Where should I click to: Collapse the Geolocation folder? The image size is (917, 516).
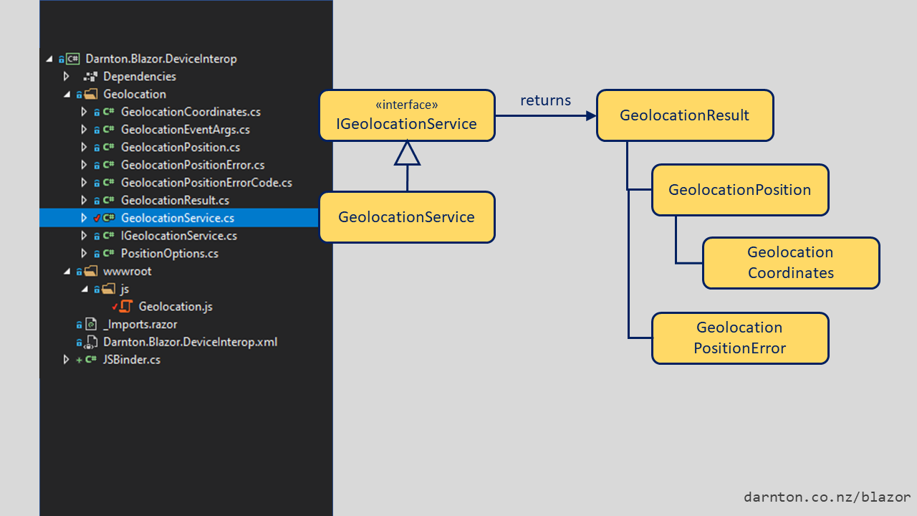pyautogui.click(x=67, y=95)
